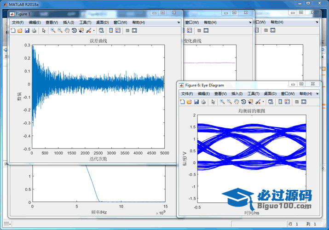Toggle Insert Legend in Figure 1 toolbar
This screenshot has width=329, height=230.
click(x=117, y=31)
